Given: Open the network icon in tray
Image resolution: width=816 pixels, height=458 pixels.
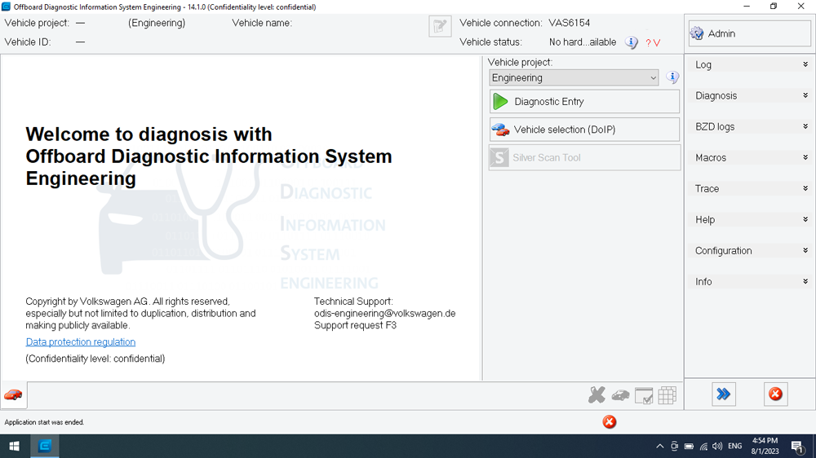Looking at the screenshot, I should tap(703, 446).
